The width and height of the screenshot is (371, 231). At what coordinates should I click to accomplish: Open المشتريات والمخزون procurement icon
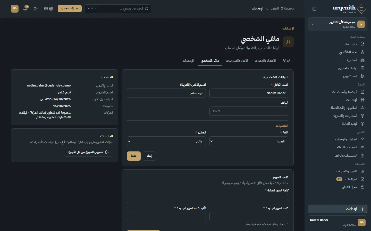[362, 116]
